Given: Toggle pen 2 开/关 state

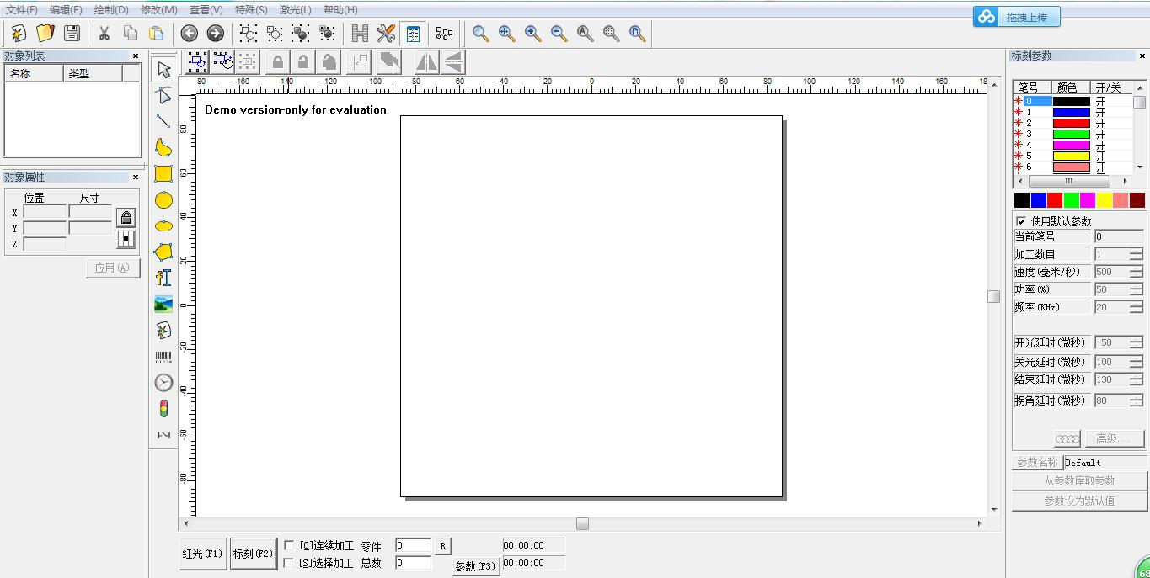Looking at the screenshot, I should tap(1100, 123).
